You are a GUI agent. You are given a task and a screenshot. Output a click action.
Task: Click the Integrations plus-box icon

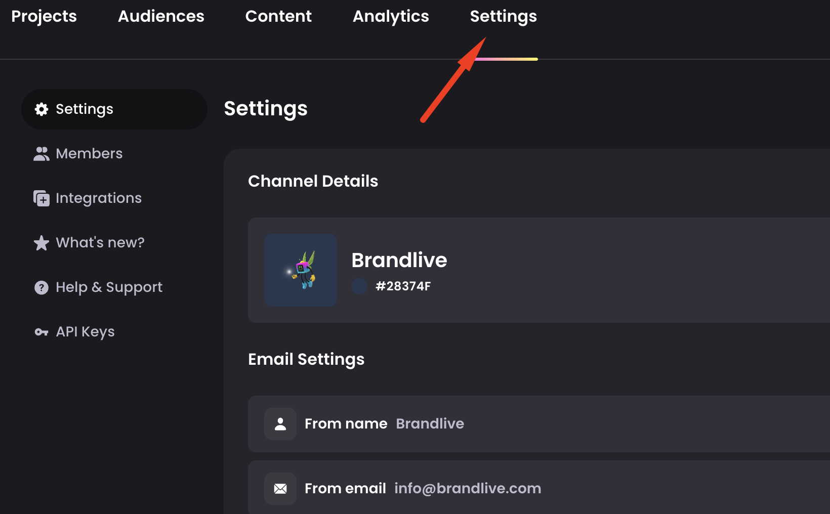pos(41,198)
